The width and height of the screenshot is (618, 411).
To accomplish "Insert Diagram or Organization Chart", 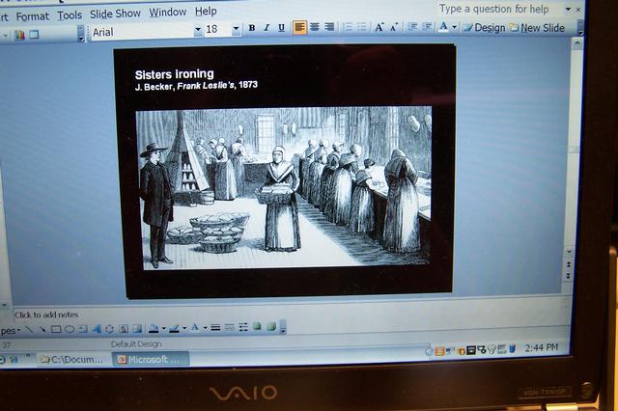I will pyautogui.click(x=109, y=328).
